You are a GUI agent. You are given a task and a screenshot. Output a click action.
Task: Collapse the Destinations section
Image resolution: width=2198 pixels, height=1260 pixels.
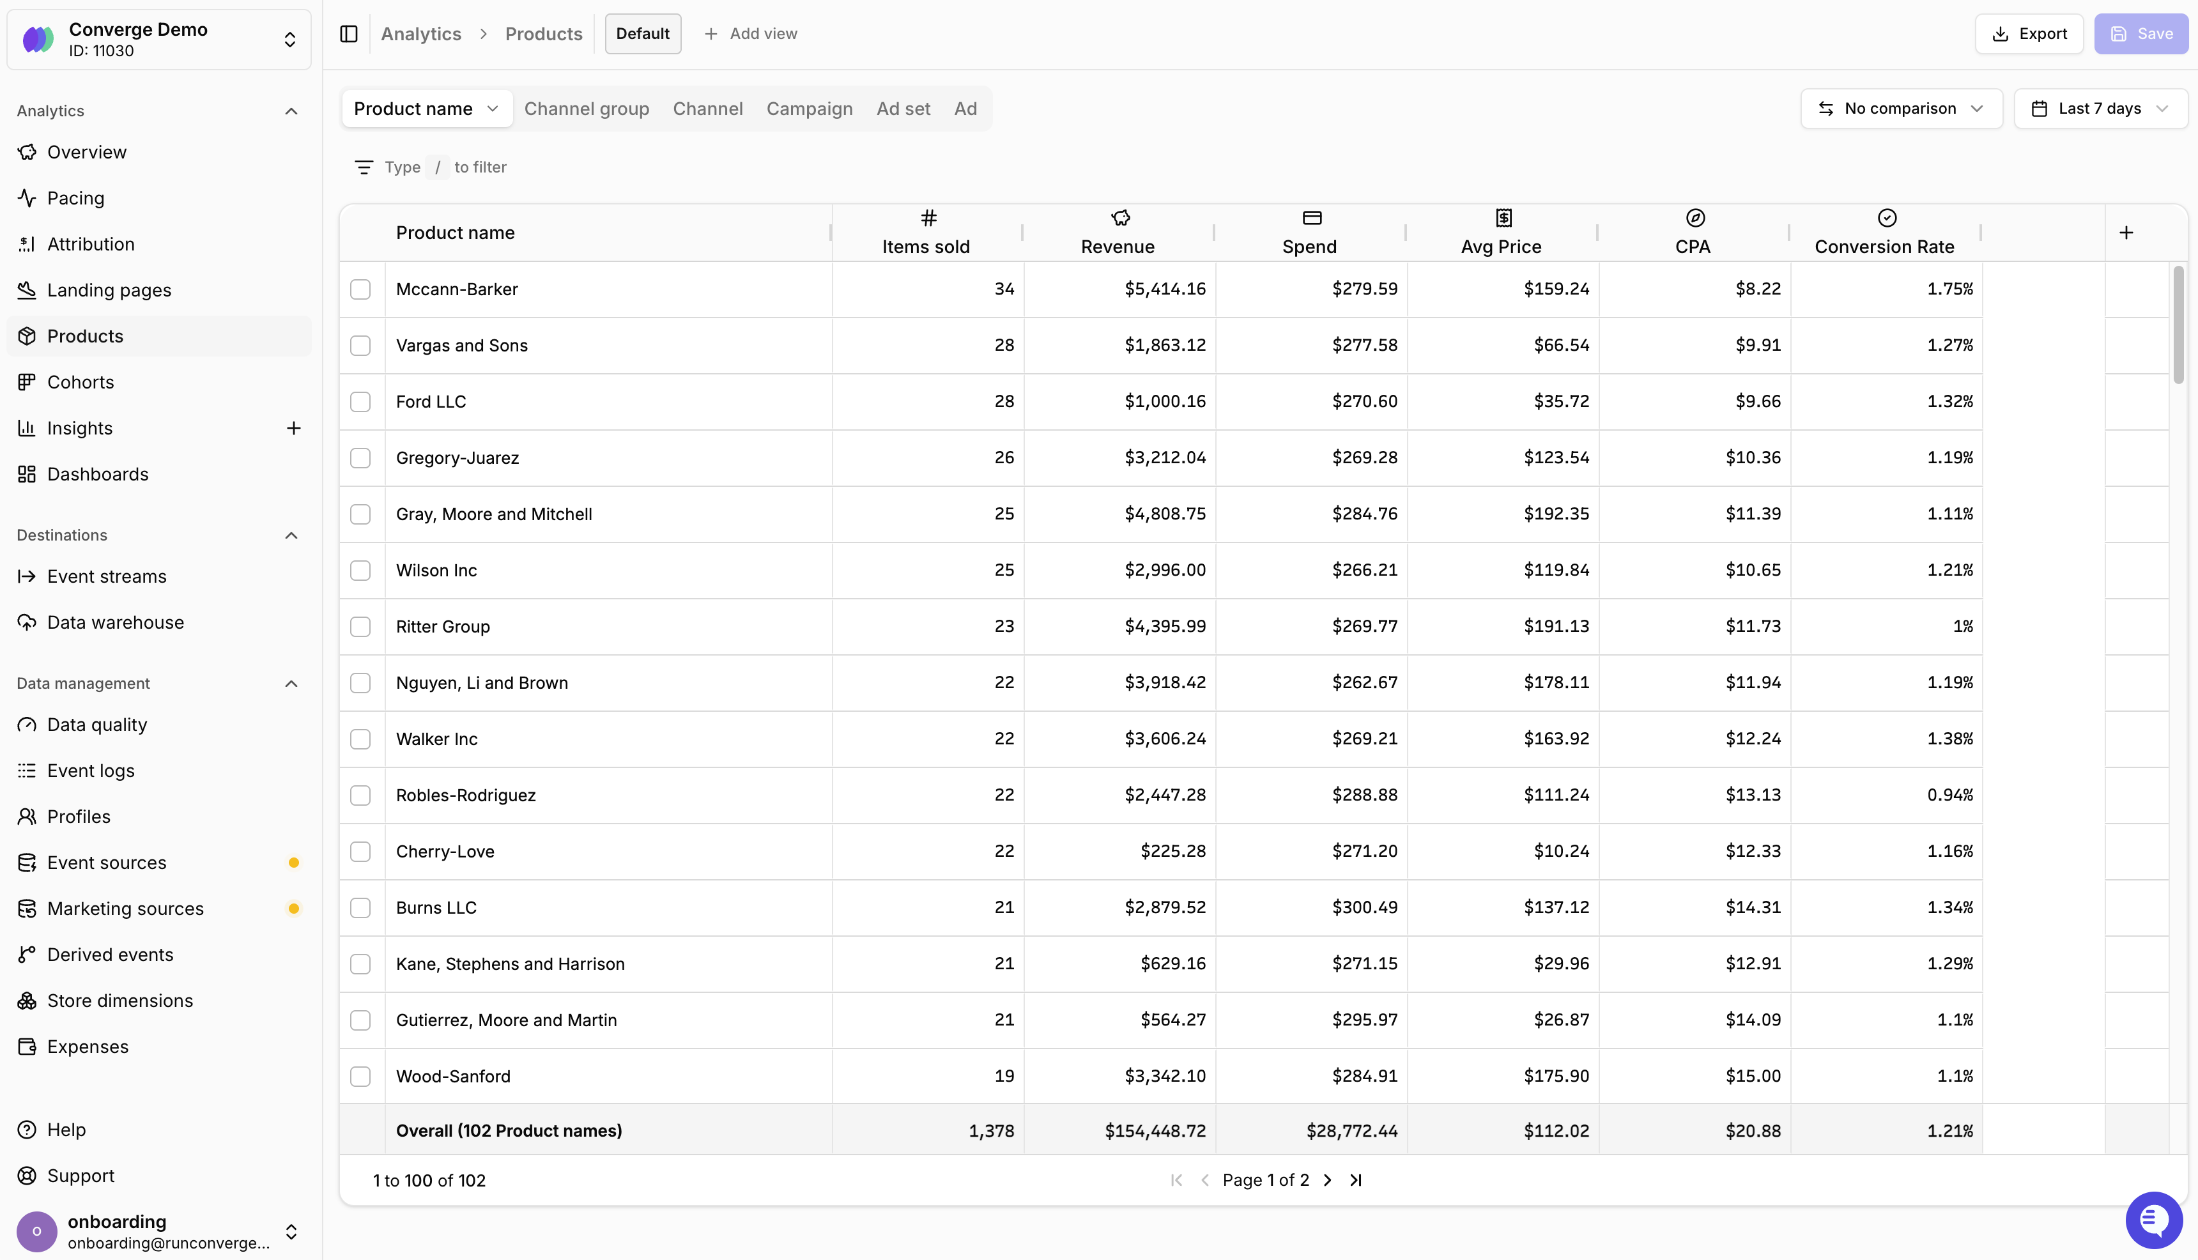click(291, 535)
